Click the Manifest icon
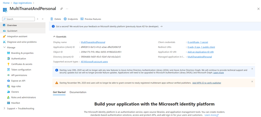 coord(8,103)
